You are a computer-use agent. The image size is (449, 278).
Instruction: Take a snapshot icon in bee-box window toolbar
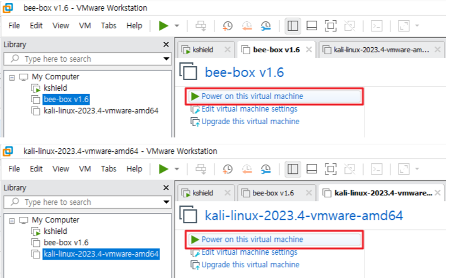pyautogui.click(x=228, y=26)
